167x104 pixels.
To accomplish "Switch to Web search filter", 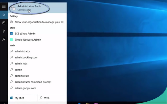I will coord(52,98).
